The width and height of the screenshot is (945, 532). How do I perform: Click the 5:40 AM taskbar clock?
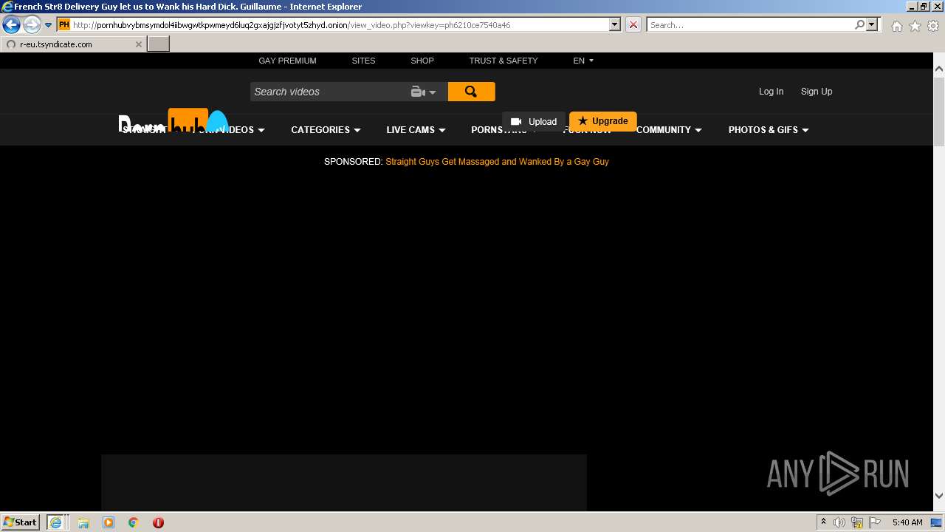(x=907, y=522)
